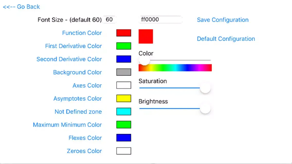
Task: Select the yellow Asymptotes Color swatch
Action: [124, 98]
